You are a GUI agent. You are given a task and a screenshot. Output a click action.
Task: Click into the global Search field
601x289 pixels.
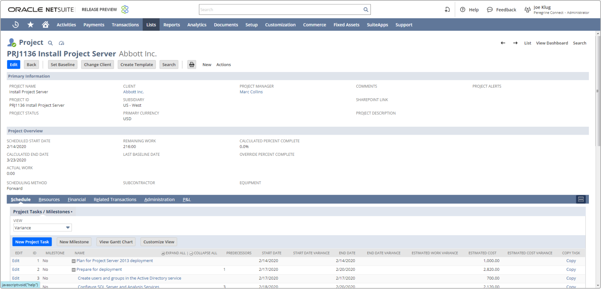pyautogui.click(x=281, y=10)
